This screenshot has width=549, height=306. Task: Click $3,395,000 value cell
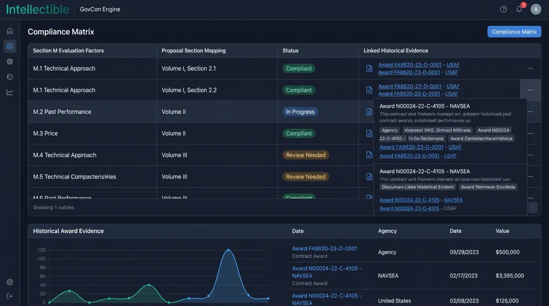pyautogui.click(x=510, y=276)
